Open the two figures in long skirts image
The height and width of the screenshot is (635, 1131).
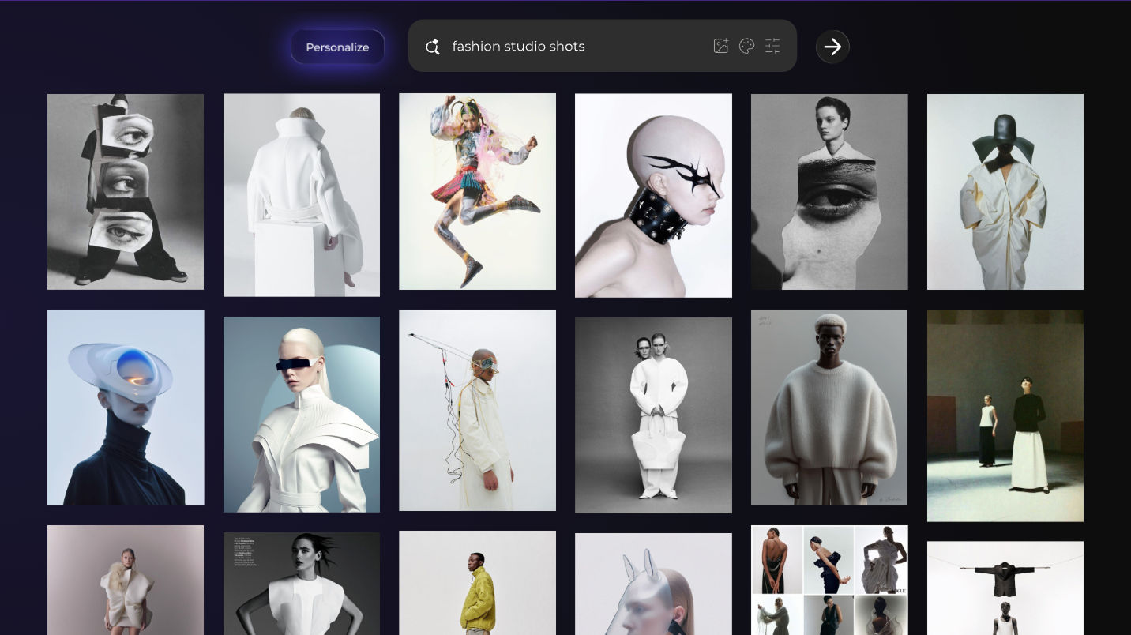[1005, 415]
